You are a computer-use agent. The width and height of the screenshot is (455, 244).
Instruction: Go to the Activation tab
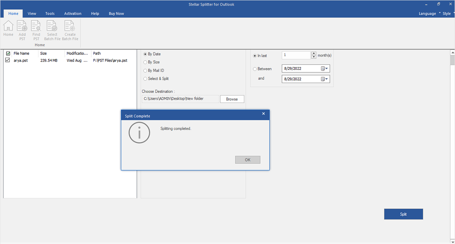click(73, 14)
